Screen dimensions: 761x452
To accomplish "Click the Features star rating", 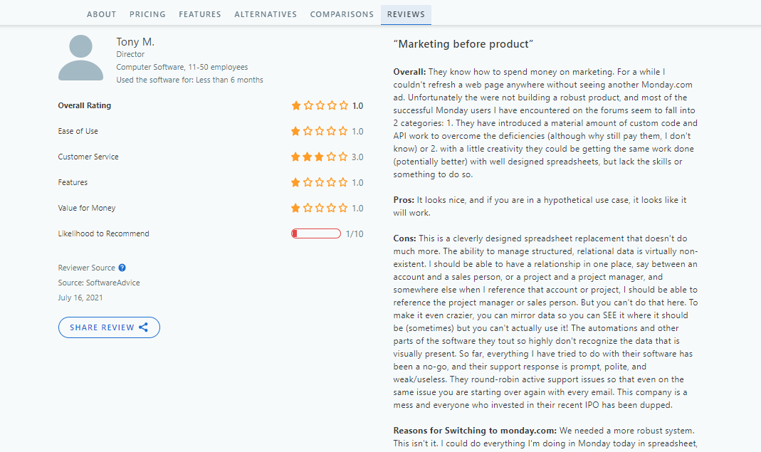I will (x=320, y=182).
